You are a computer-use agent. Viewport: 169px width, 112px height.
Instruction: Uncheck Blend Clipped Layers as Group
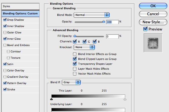(75, 59)
